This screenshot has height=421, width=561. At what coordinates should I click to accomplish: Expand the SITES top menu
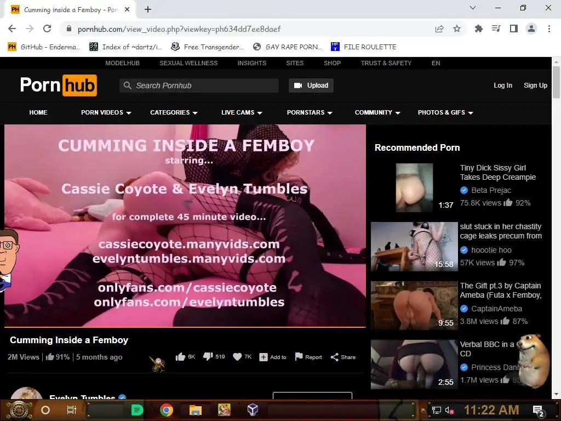tap(295, 63)
